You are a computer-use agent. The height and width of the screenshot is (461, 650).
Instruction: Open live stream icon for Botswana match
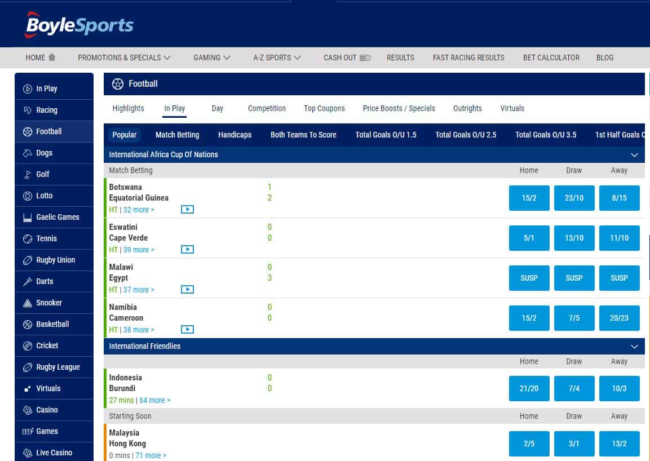187,209
